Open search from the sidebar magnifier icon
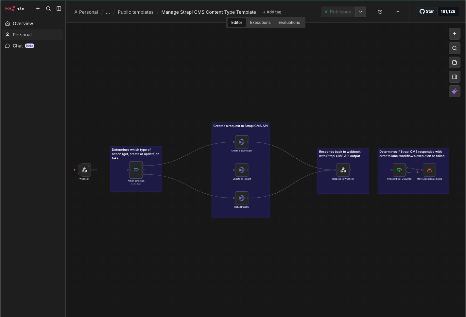The image size is (466, 317). [48, 9]
